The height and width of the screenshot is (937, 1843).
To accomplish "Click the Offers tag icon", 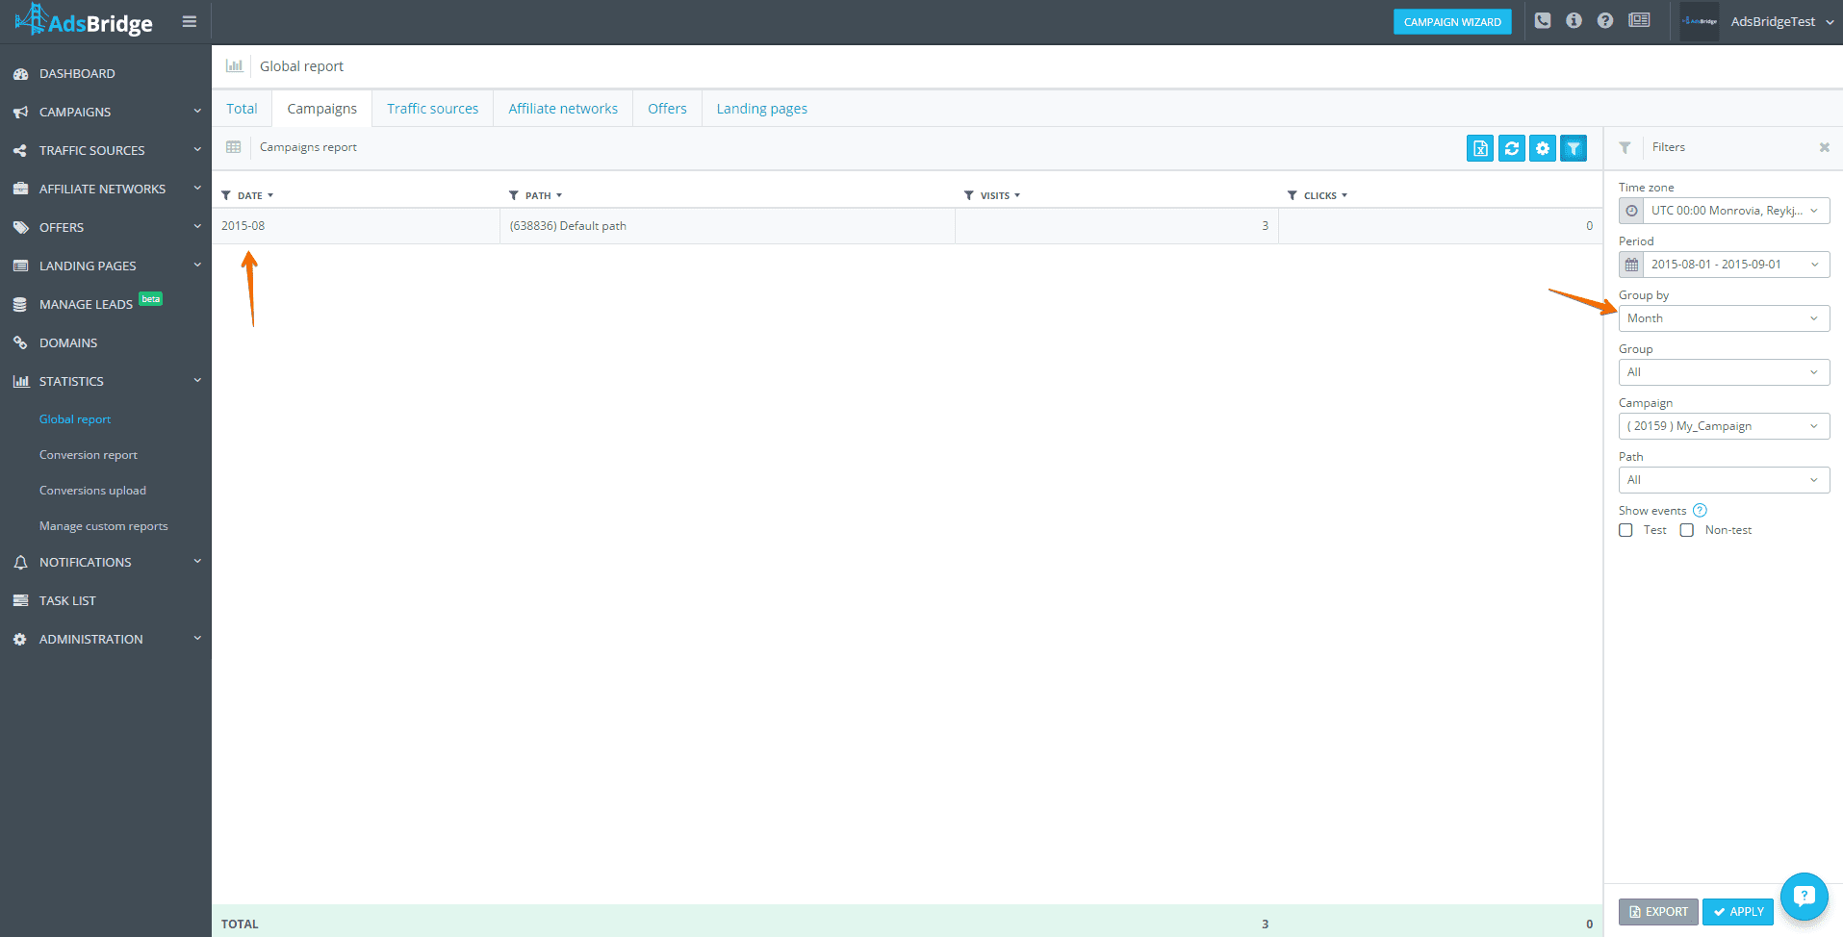I will pos(20,228).
